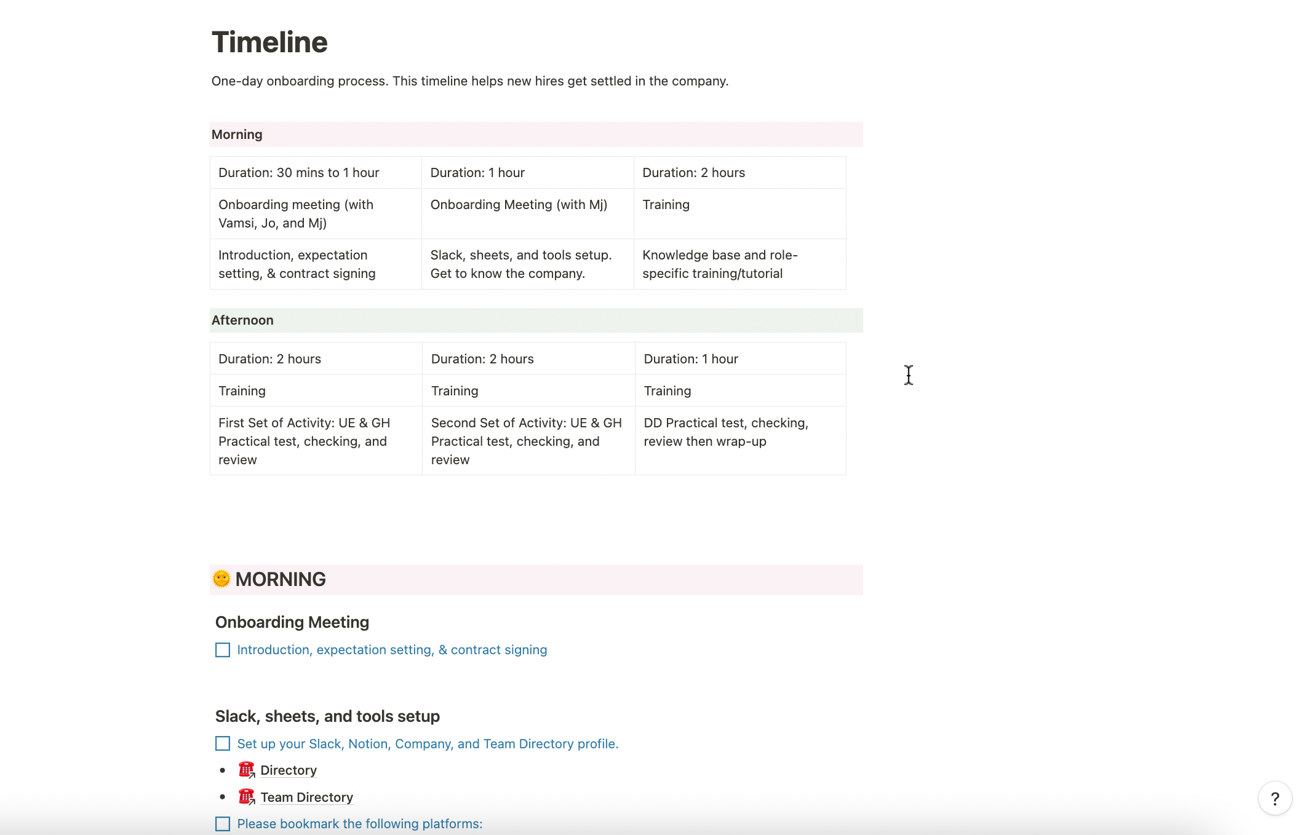Screen dimensions: 1303x835
Task: Click the 'Duration: 30 mins to 1 hour' cell
Action: tap(299, 173)
